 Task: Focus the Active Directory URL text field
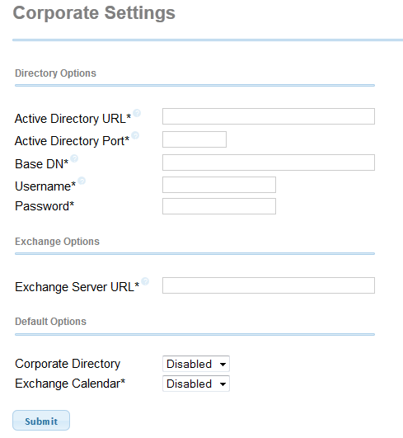tap(269, 116)
